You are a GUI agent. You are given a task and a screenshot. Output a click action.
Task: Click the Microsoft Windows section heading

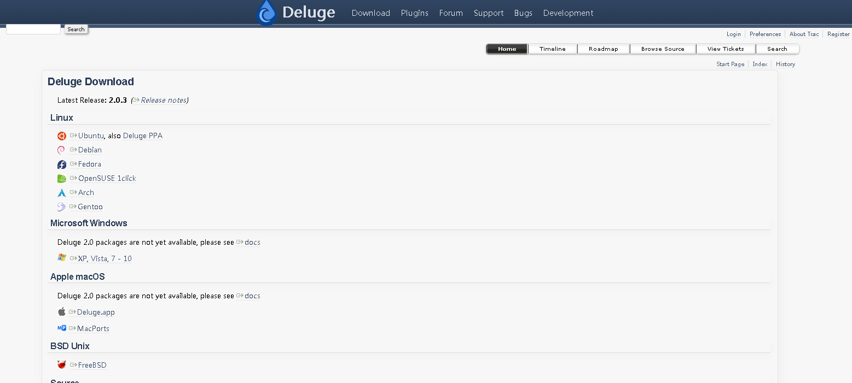tap(89, 223)
